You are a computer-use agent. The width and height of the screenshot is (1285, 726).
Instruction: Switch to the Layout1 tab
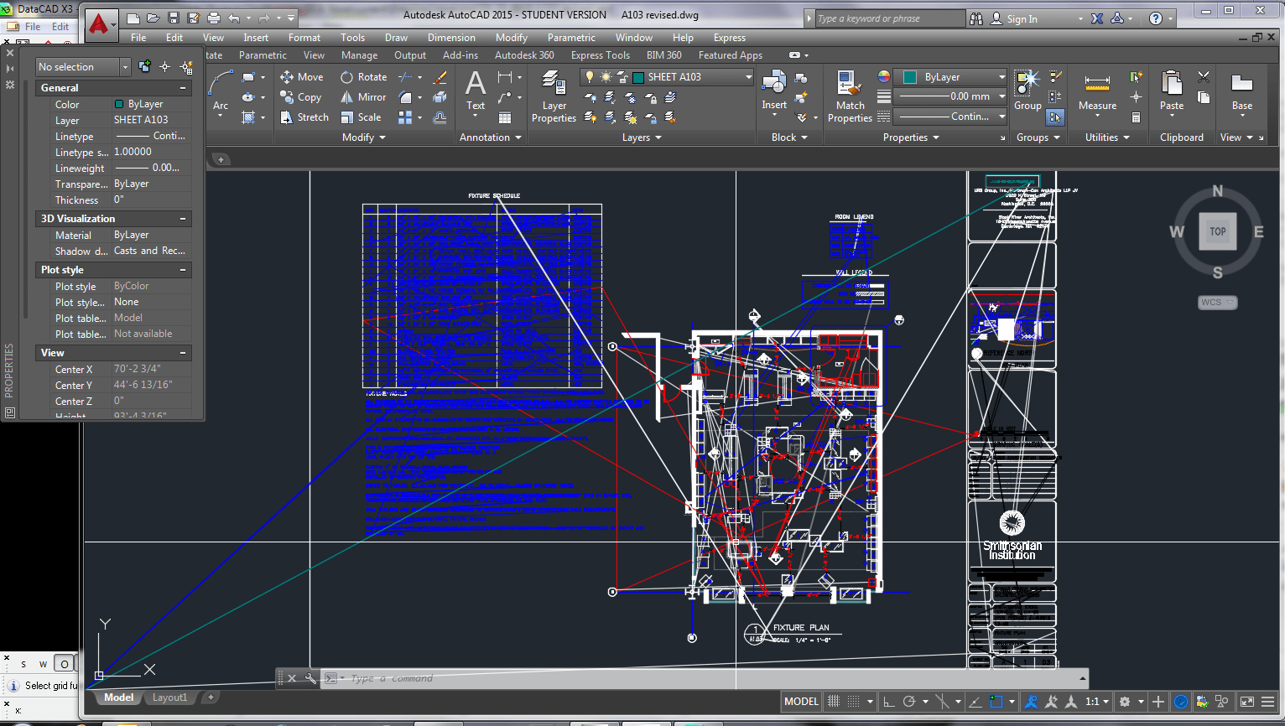169,697
